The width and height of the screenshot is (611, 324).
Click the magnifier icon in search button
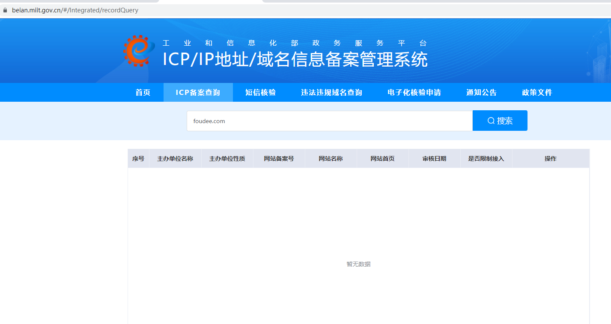tap(491, 121)
